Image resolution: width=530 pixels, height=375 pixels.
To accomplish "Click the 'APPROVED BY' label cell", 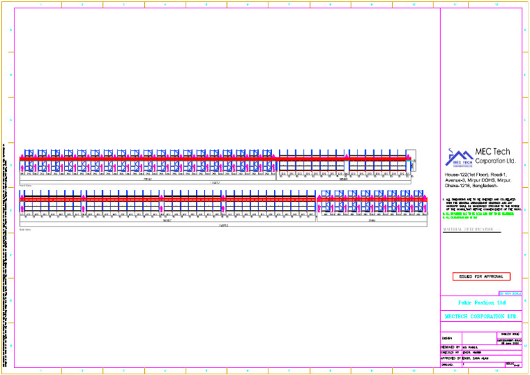I will [451, 358].
